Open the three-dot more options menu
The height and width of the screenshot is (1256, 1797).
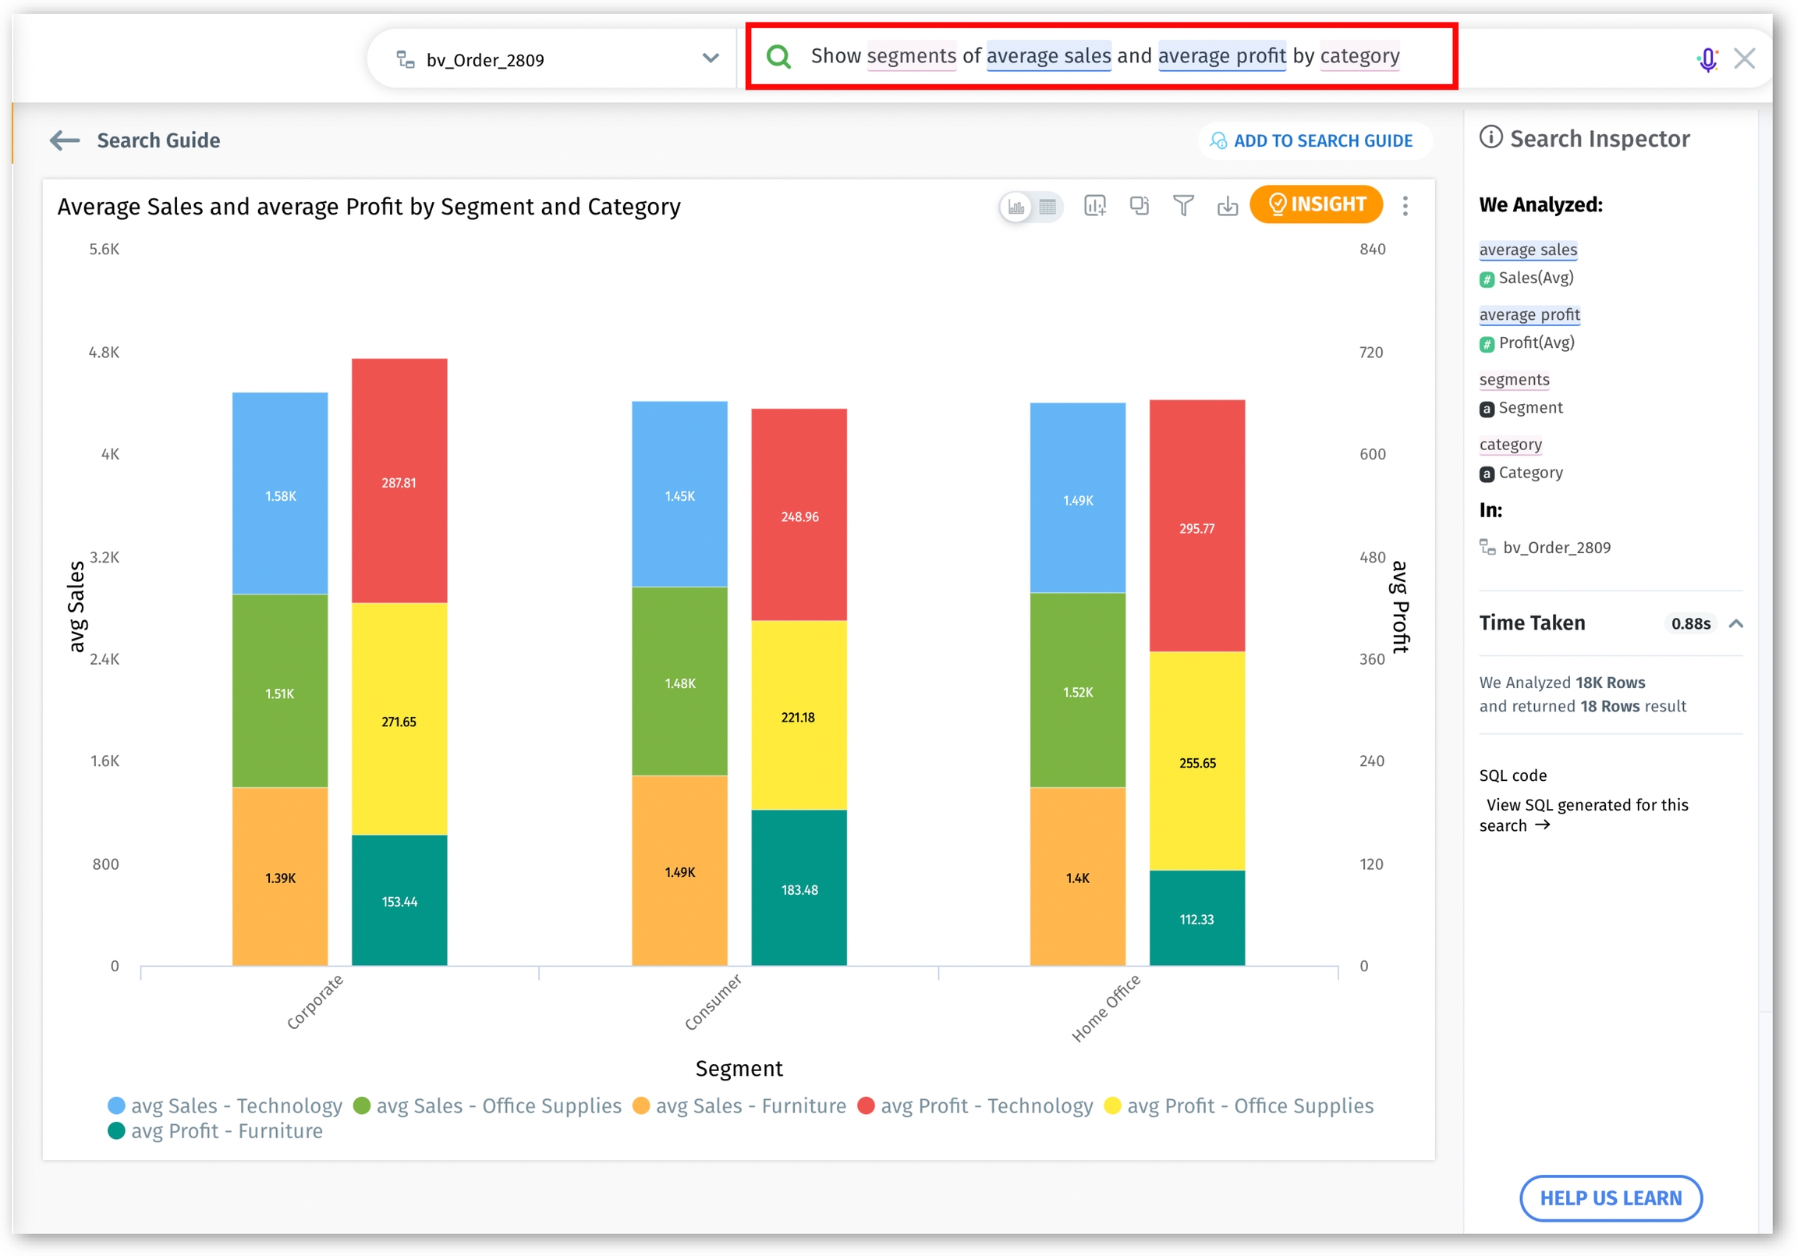tap(1405, 206)
